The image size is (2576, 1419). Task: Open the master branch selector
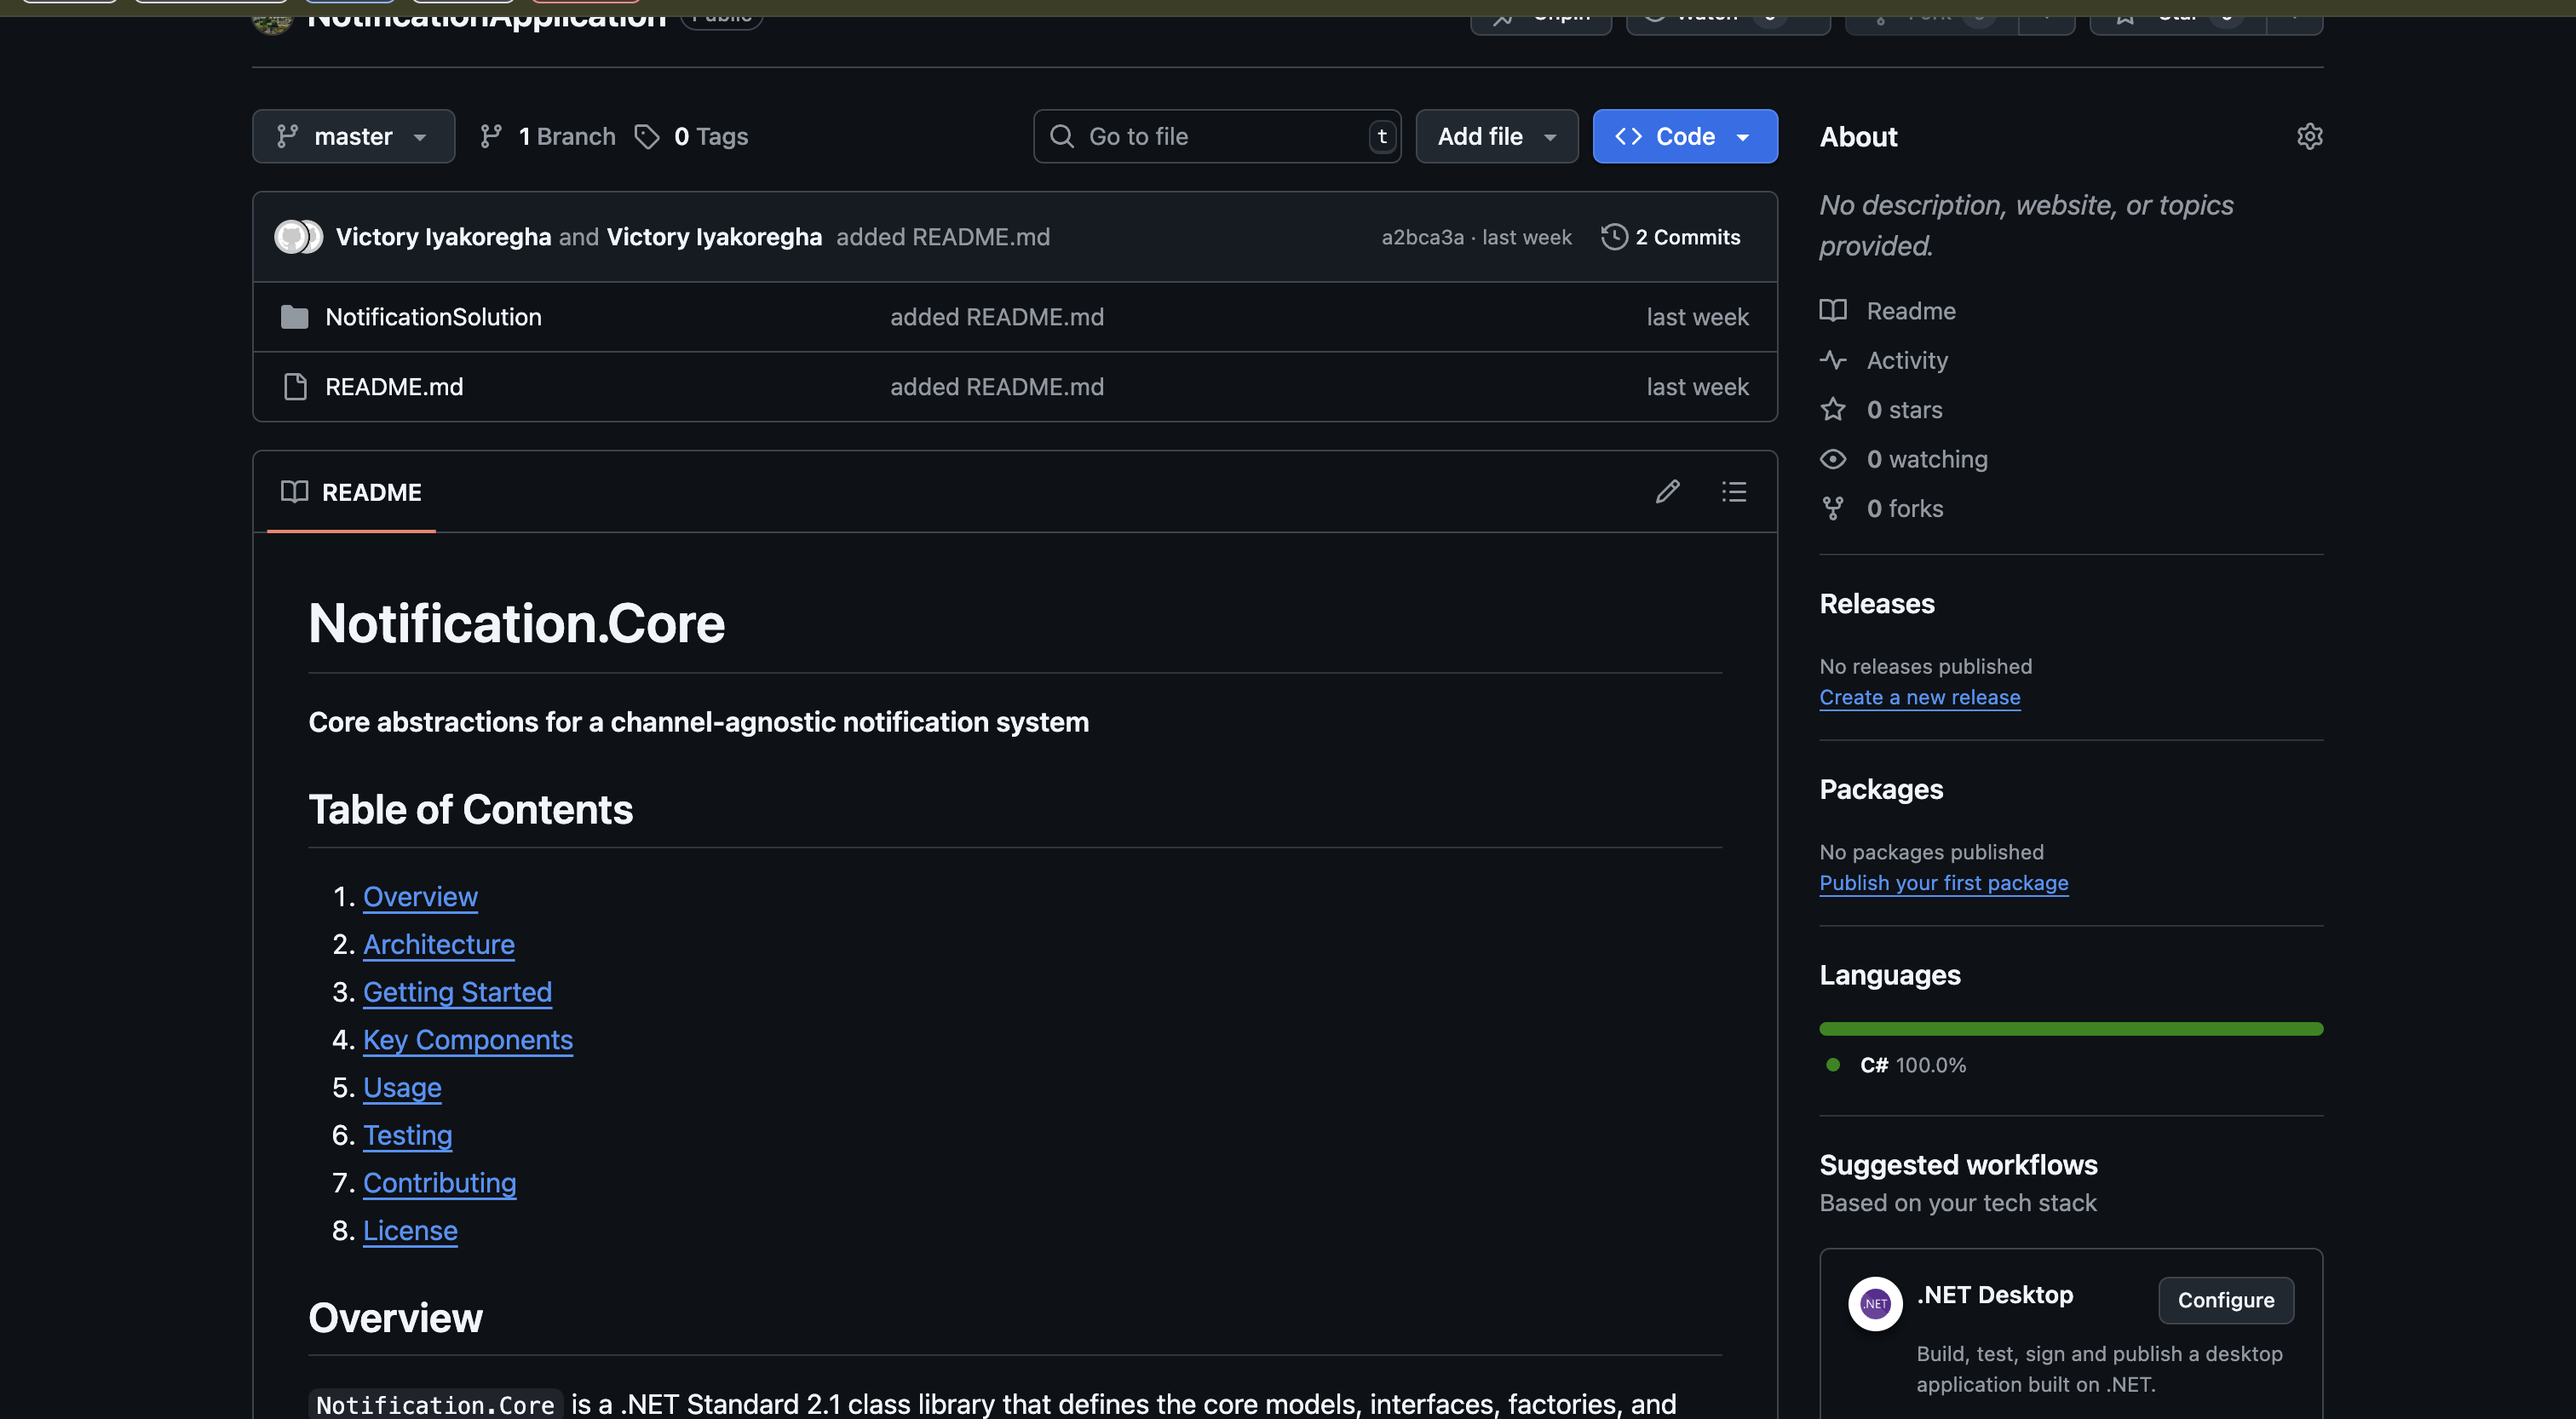point(353,136)
